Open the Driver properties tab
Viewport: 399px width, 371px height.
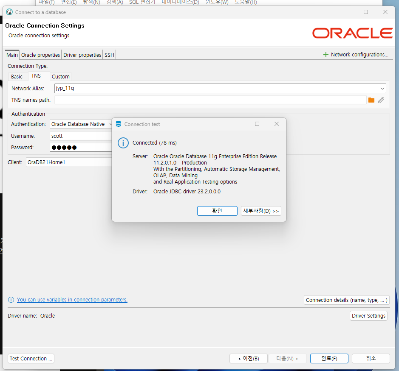tap(82, 55)
